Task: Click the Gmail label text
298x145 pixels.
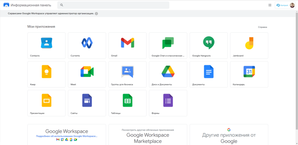Action: pos(114,56)
